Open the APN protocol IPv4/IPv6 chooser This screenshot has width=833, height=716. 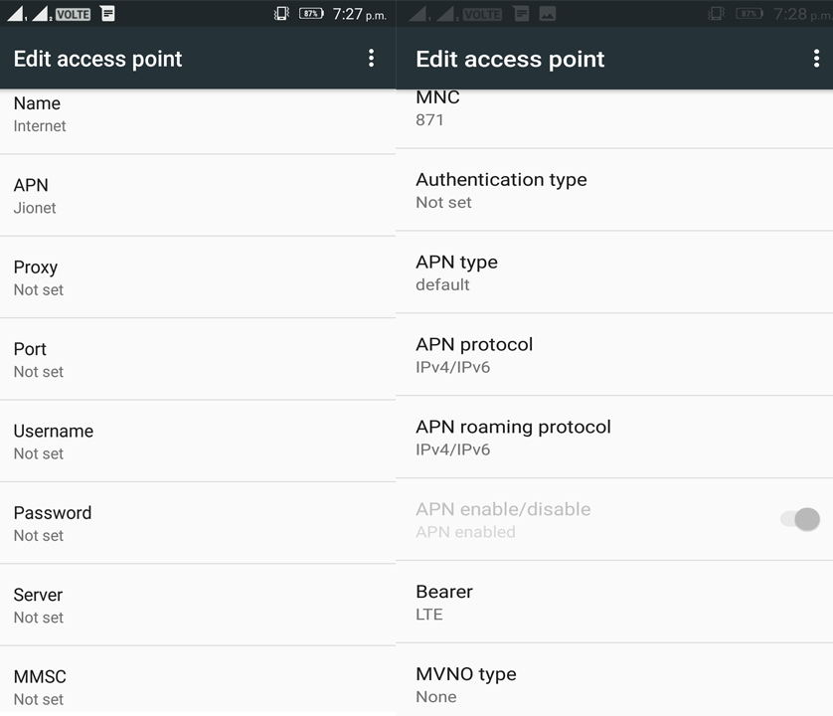(614, 355)
